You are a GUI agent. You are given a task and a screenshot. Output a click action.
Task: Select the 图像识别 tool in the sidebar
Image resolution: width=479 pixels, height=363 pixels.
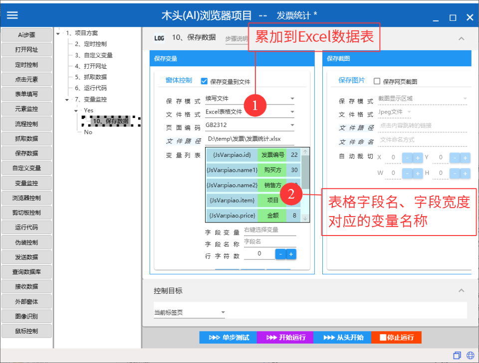click(x=26, y=316)
